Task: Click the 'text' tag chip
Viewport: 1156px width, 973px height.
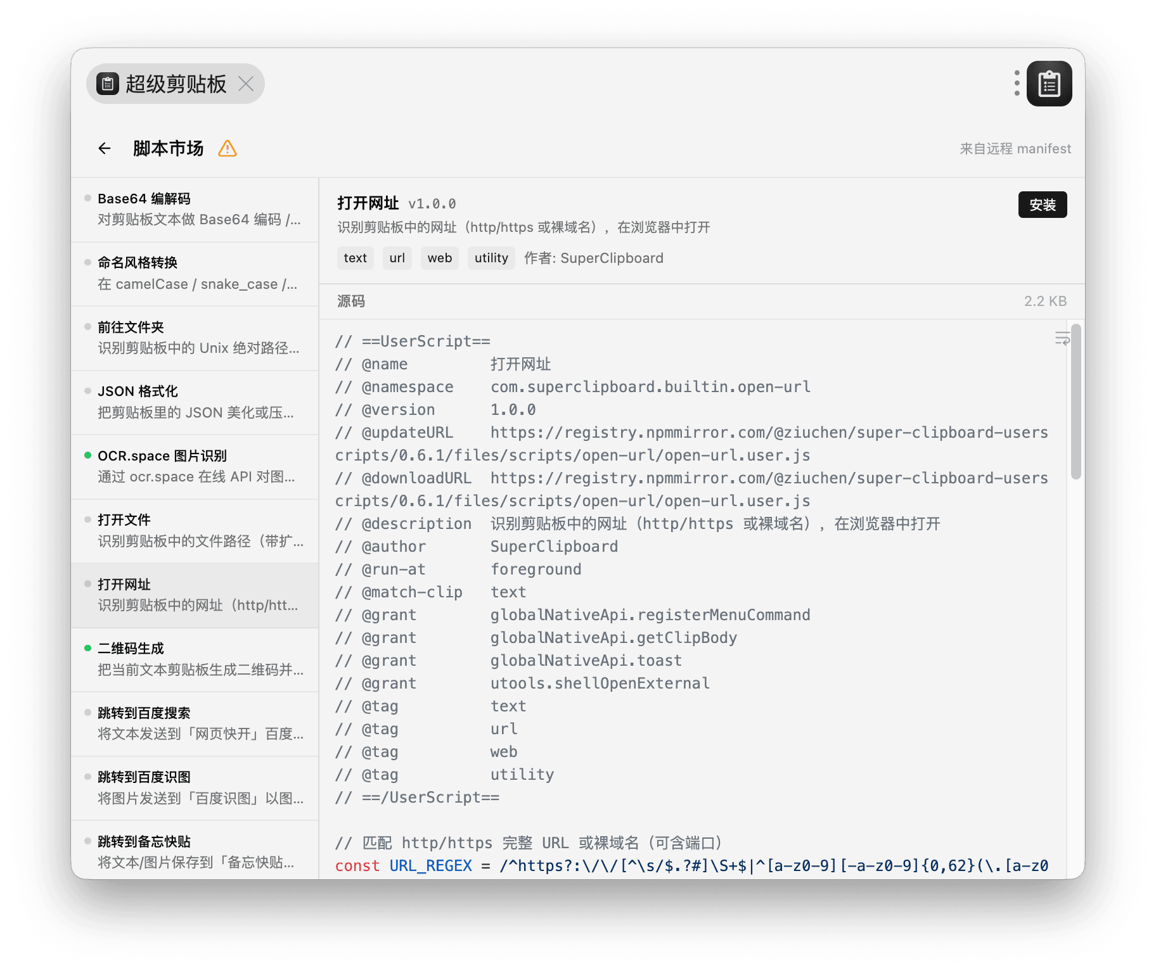Action: [356, 258]
